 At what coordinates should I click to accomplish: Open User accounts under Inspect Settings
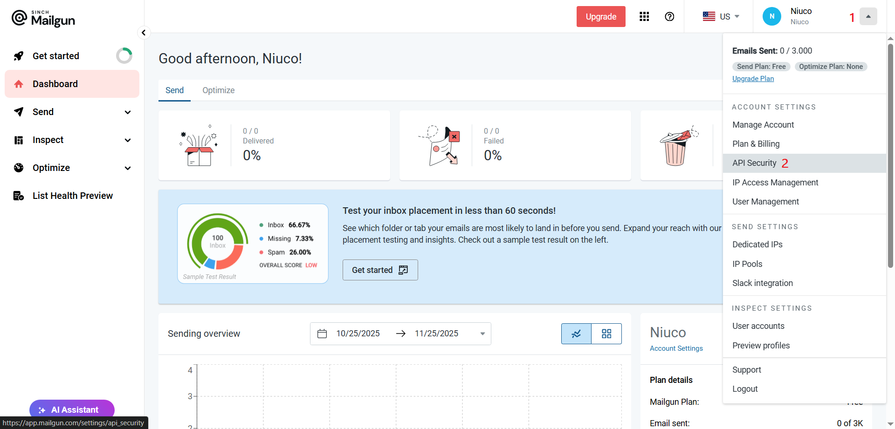click(805, 326)
